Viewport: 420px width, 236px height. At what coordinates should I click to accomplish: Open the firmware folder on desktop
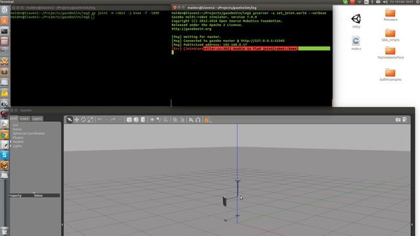[390, 14]
